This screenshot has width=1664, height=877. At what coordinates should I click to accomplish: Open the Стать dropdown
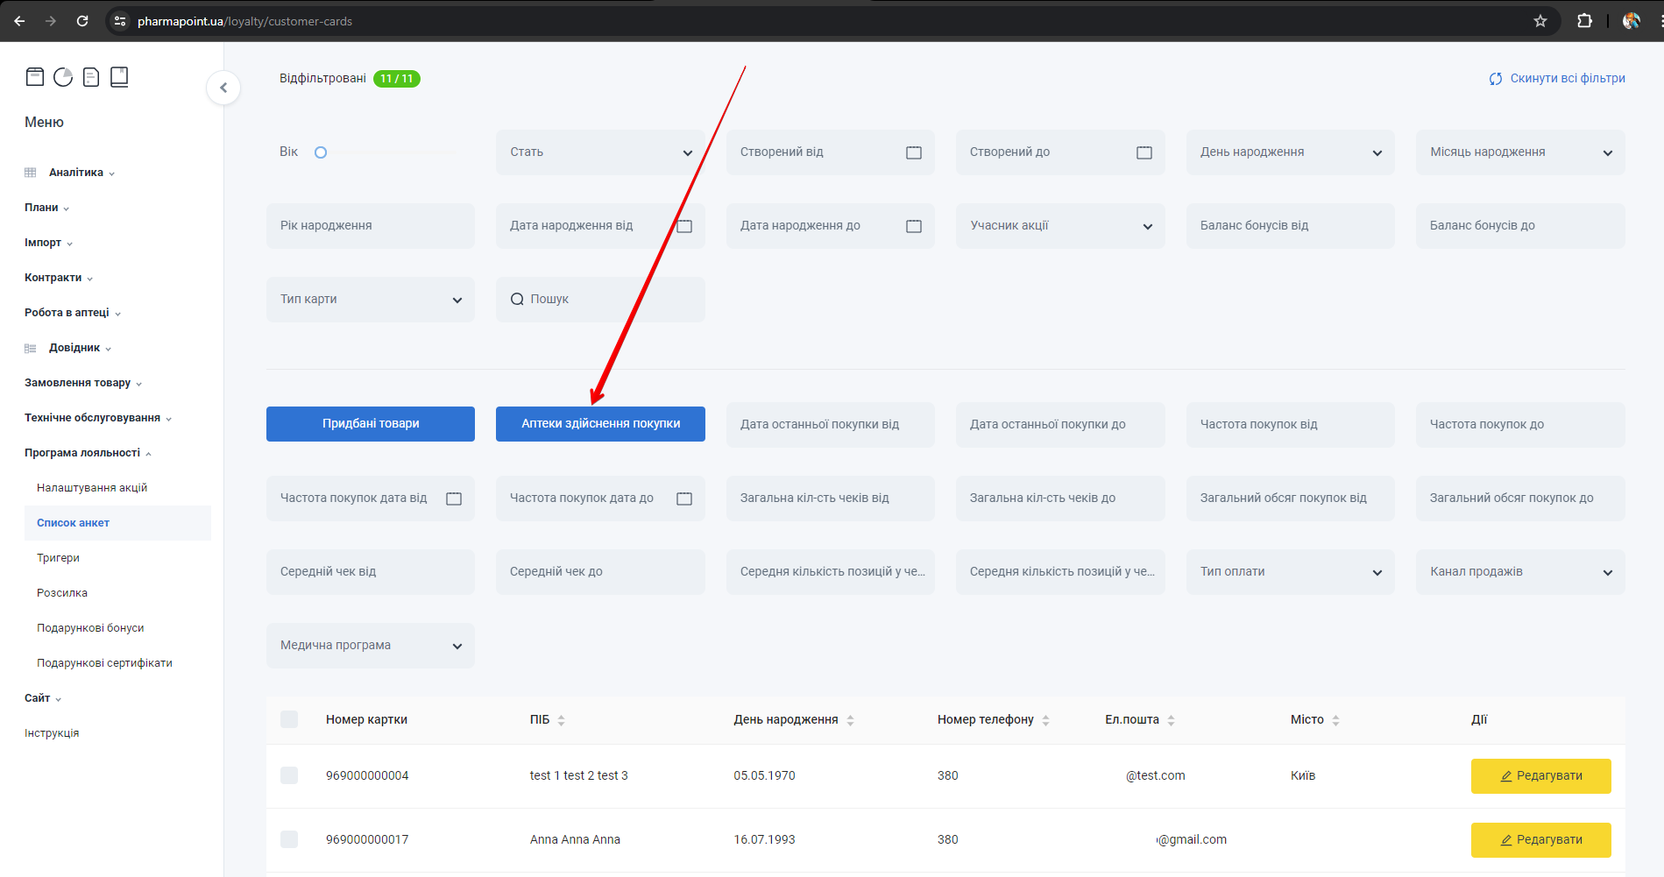pos(600,152)
